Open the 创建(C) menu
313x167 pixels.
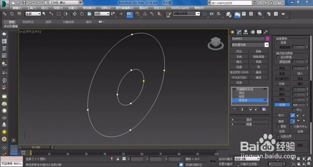tap(73, 8)
